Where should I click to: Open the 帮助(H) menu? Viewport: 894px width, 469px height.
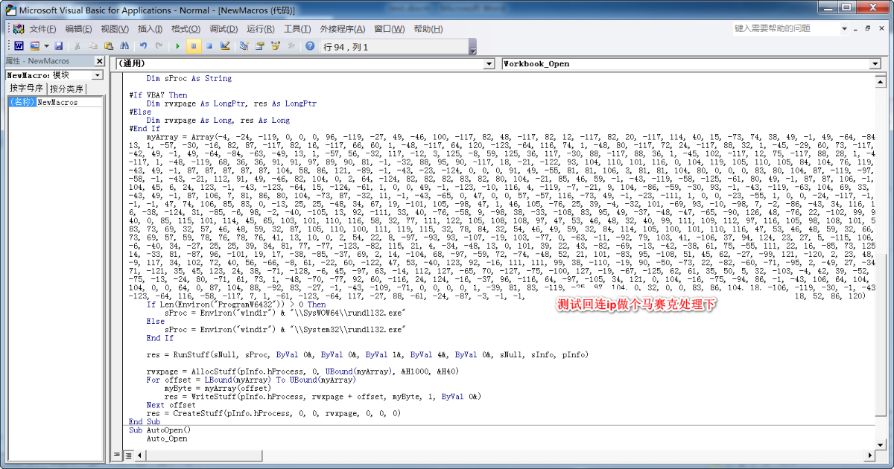(428, 29)
